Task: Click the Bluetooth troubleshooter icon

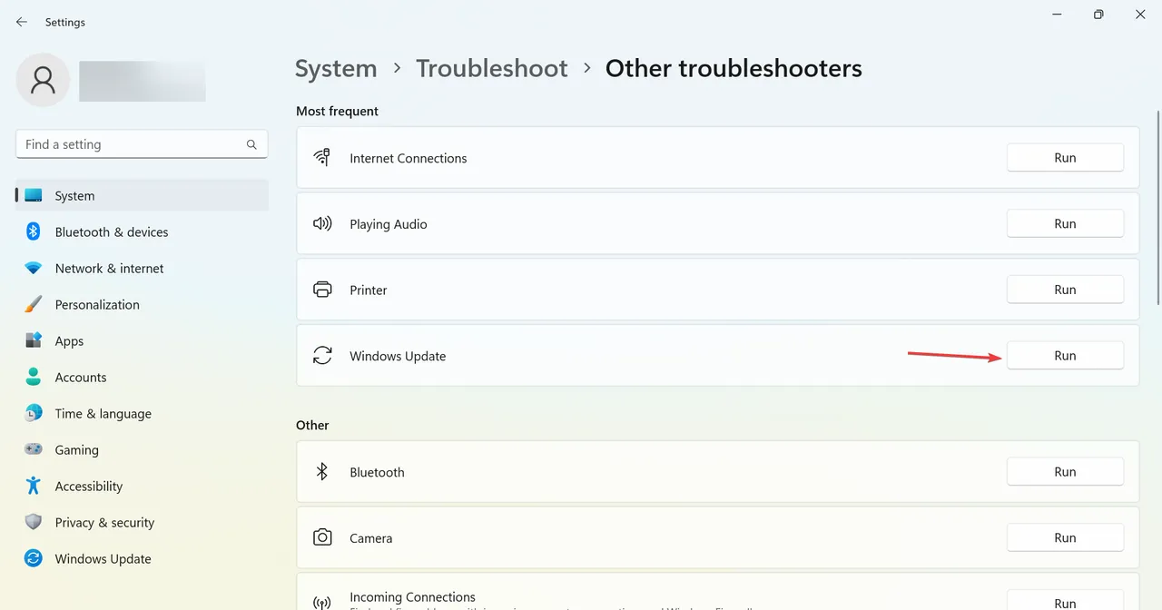Action: (x=322, y=472)
